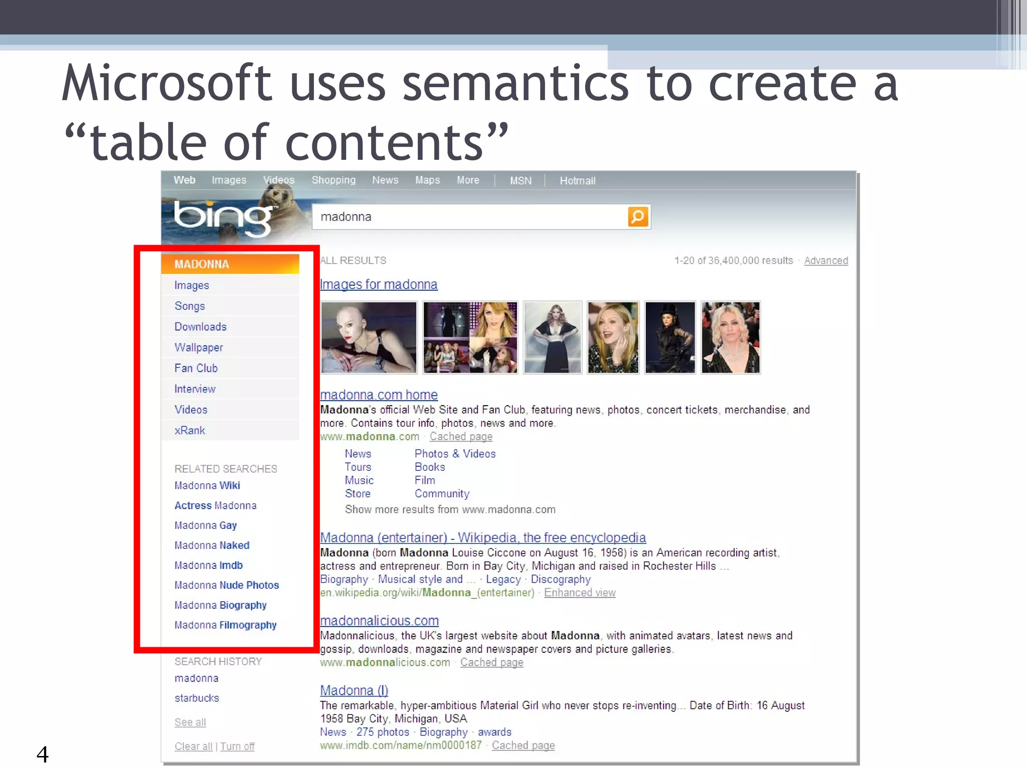Open the News tab in top navigation
This screenshot has height=770, width=1027.
point(385,180)
